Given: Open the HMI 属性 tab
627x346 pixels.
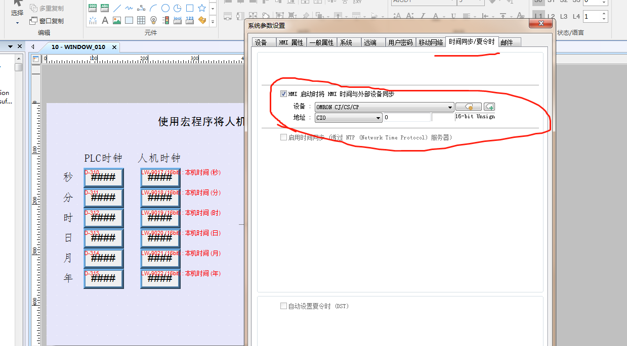Looking at the screenshot, I should [x=291, y=42].
